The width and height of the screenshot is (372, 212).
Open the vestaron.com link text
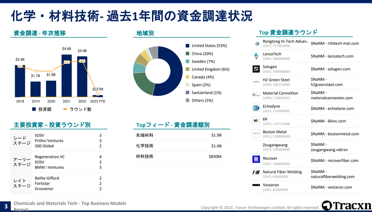(340, 187)
